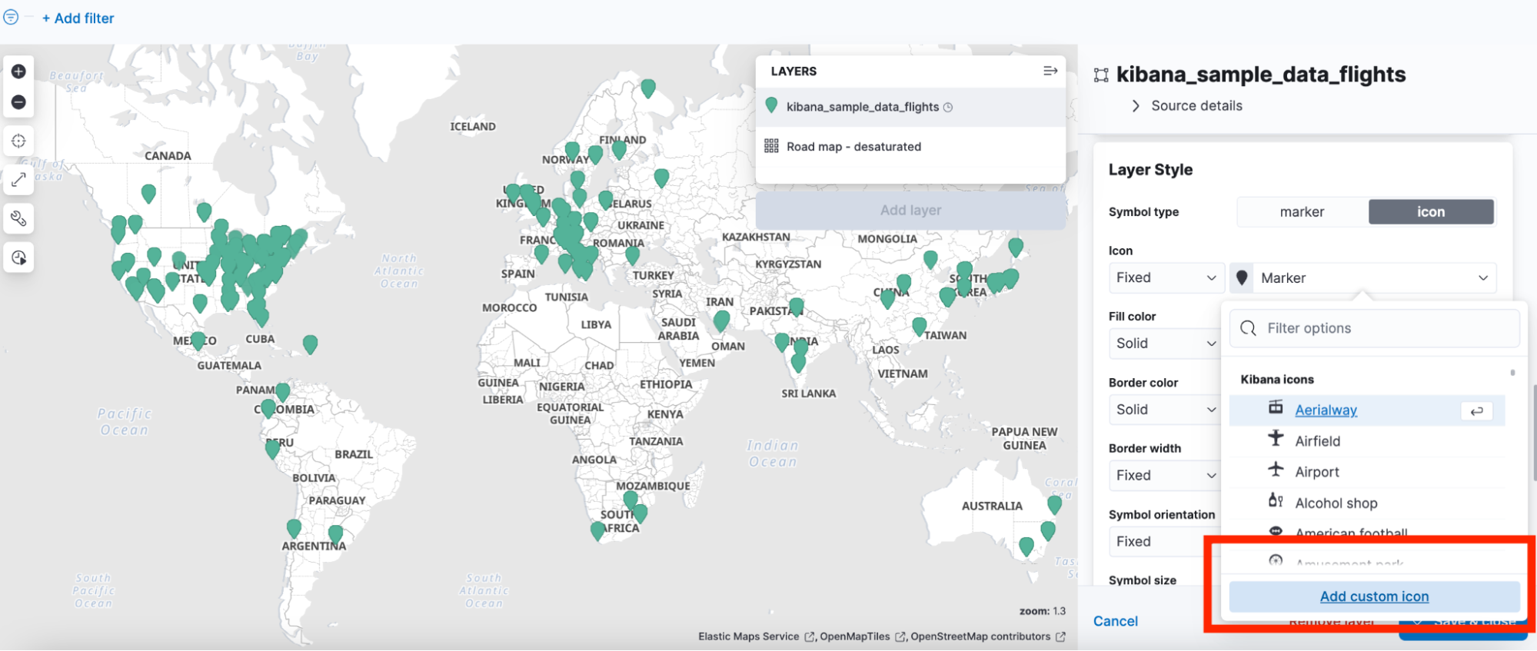Select the marker symbol type

click(1302, 212)
